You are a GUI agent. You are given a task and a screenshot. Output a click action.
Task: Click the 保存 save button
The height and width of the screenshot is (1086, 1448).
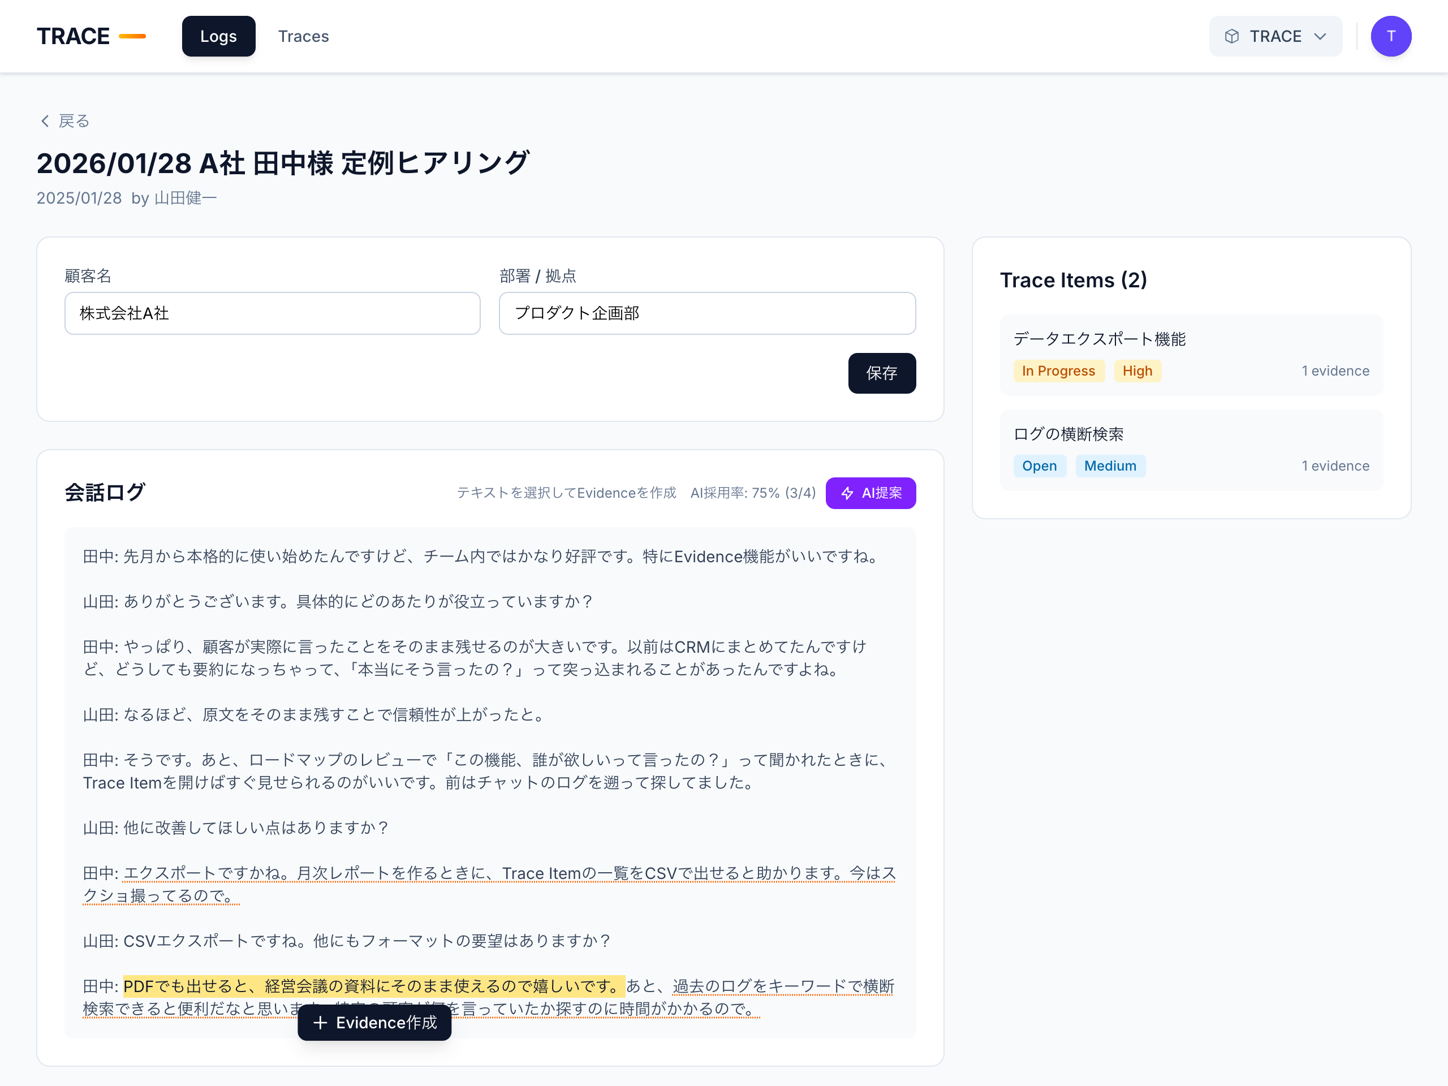click(x=882, y=373)
